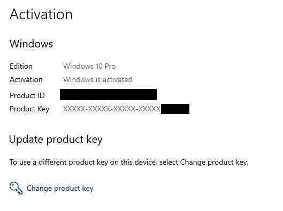Open the Change product key link
The image size is (283, 211).
click(x=60, y=188)
